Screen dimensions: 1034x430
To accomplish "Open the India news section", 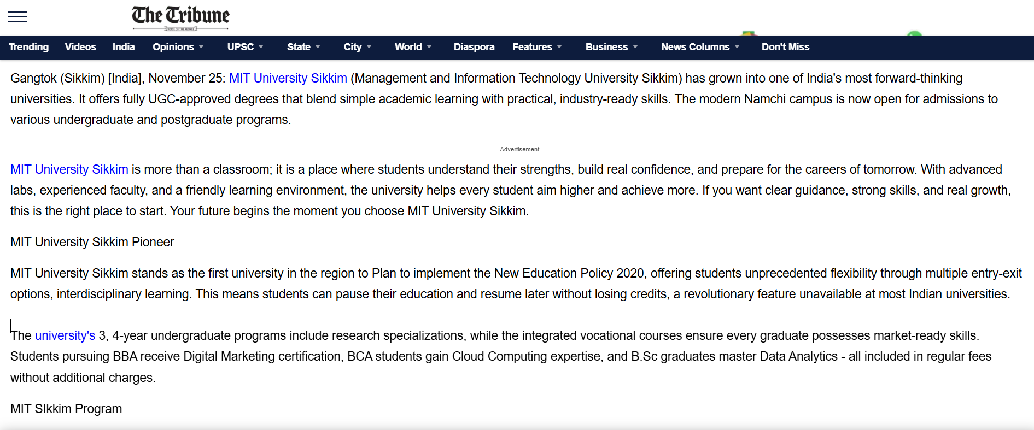I will (x=124, y=48).
